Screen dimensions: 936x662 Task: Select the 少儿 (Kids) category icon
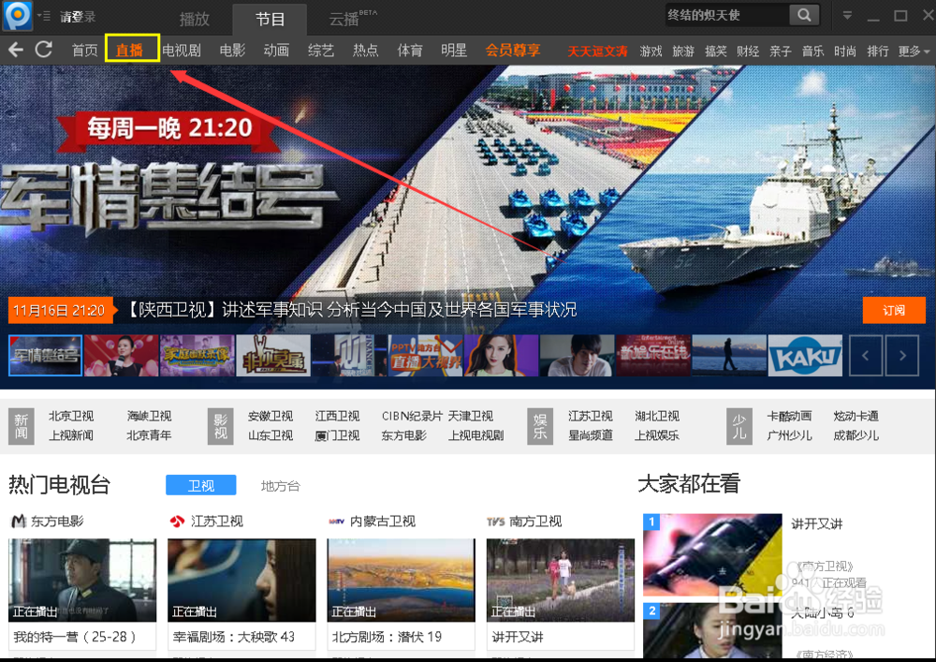pos(739,425)
